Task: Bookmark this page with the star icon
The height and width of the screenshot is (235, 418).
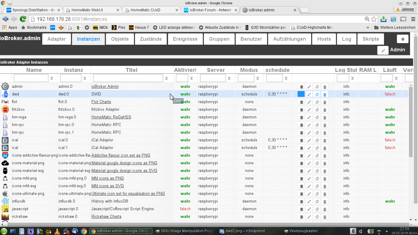Action: point(374,19)
